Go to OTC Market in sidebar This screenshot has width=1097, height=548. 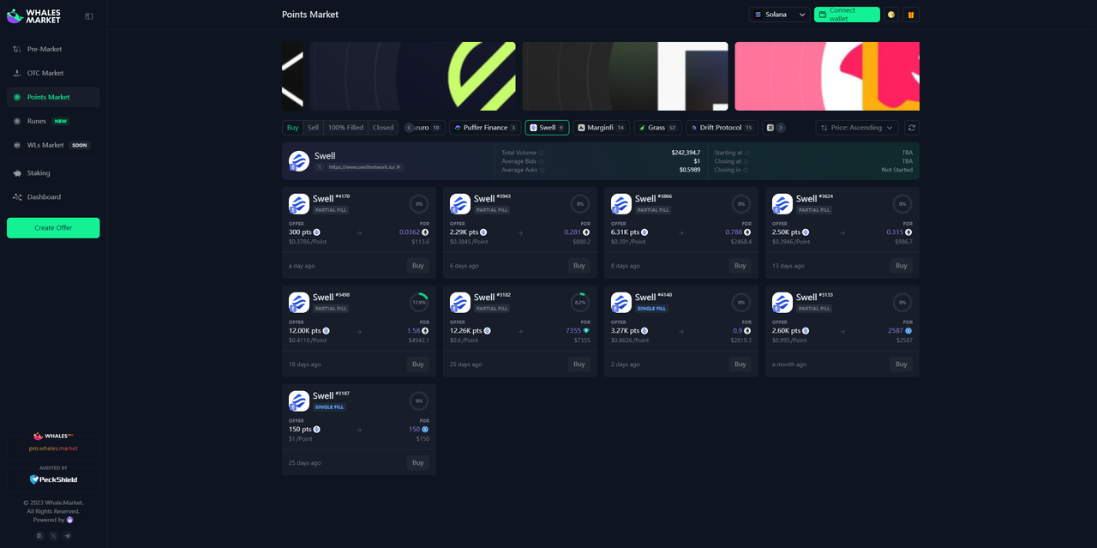[45, 73]
